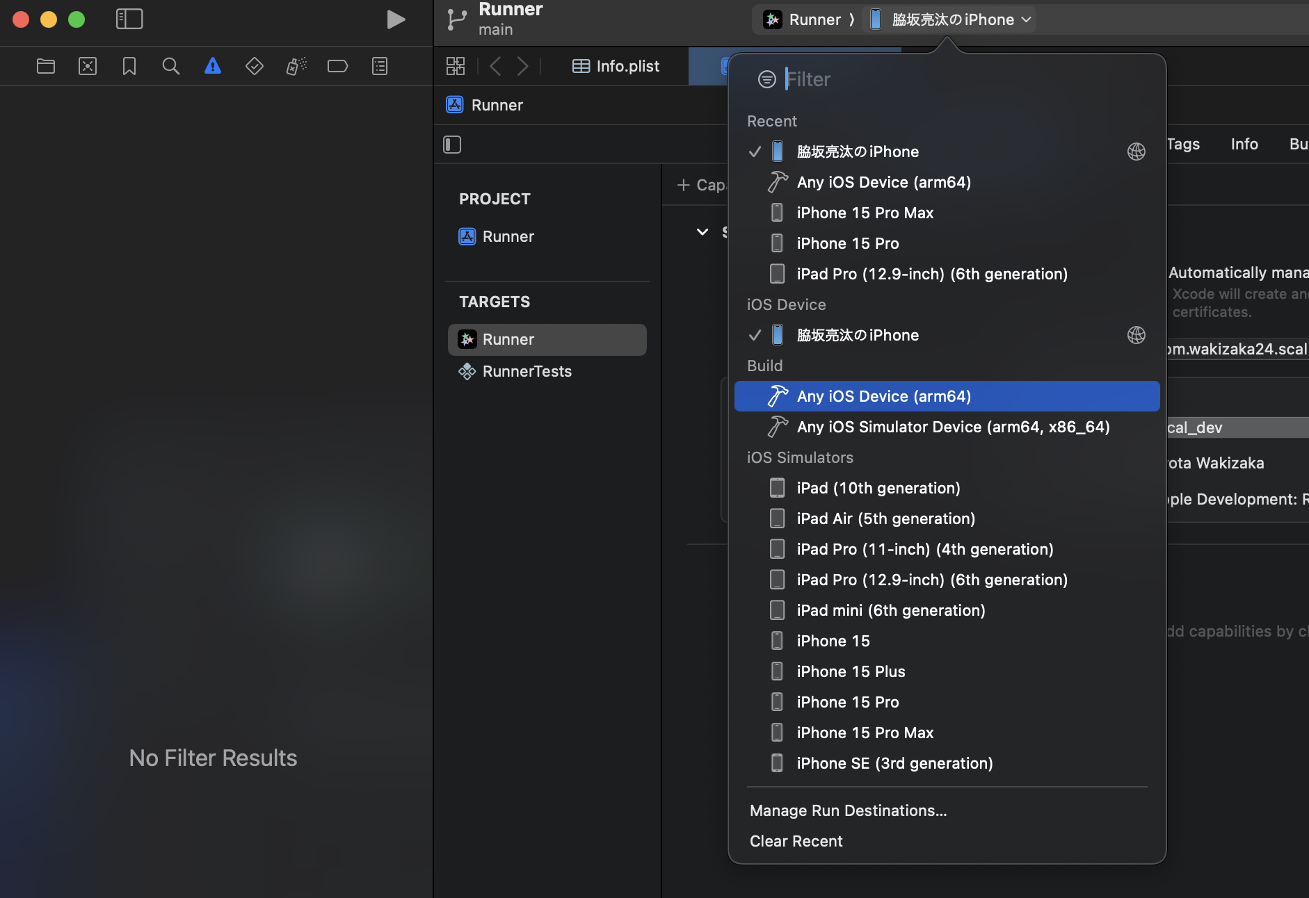Image resolution: width=1309 pixels, height=898 pixels.
Task: Select Any iOS Simulator Device (arm64, x86_64)
Action: coord(947,427)
